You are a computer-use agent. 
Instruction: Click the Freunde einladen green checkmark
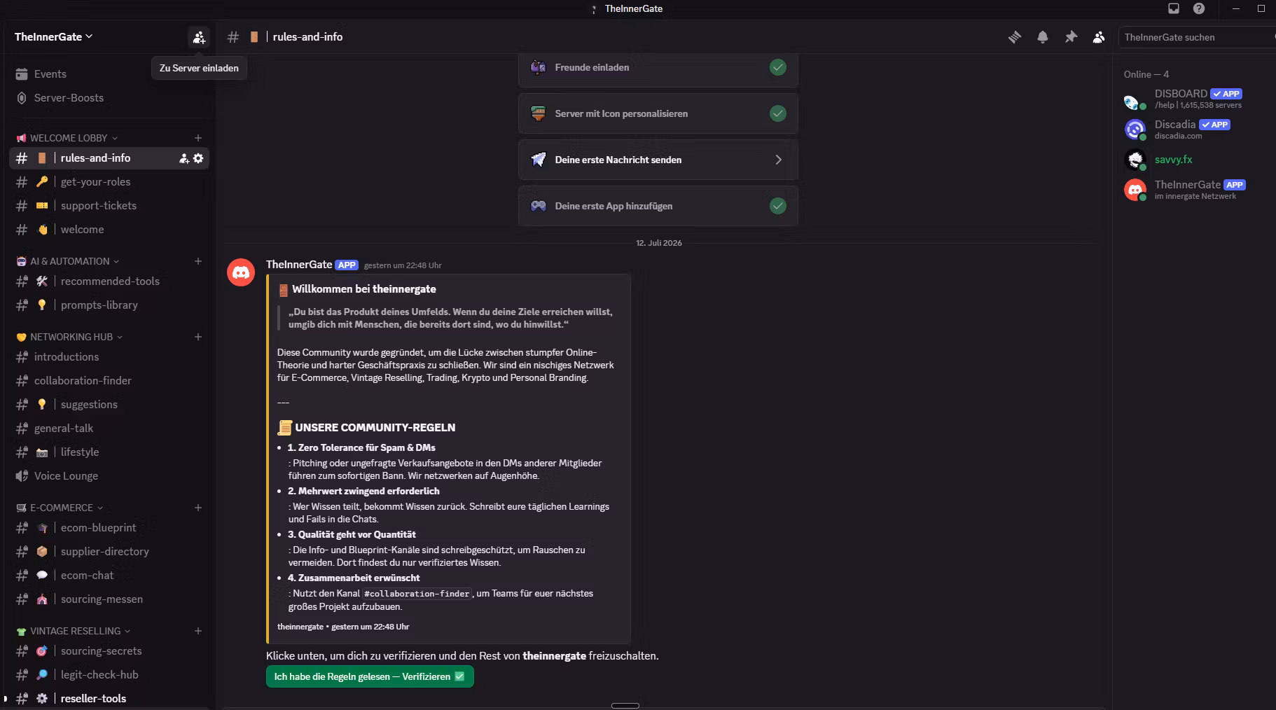point(778,67)
